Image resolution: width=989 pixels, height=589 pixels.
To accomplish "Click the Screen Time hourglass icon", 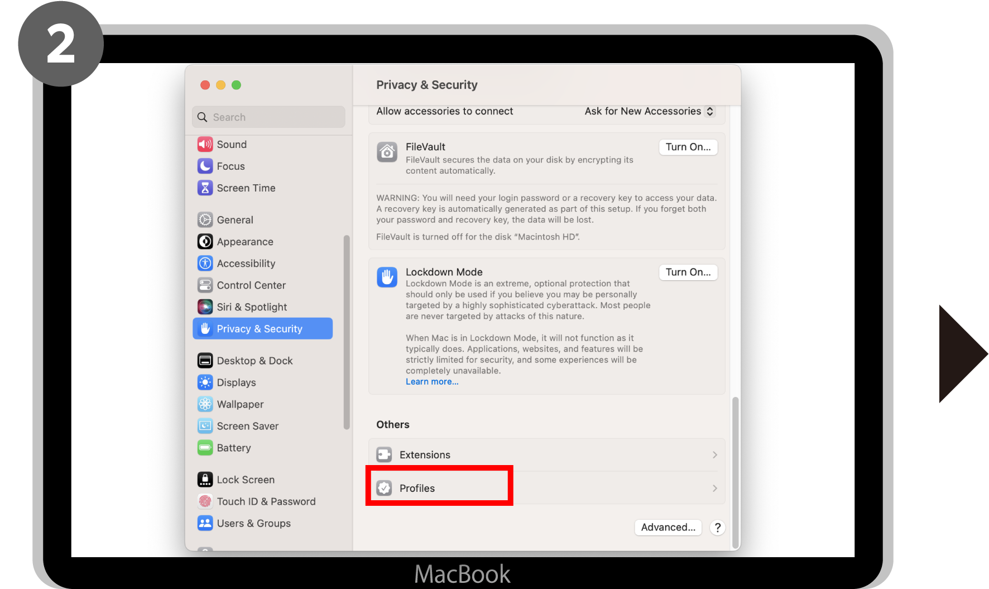I will tap(205, 188).
